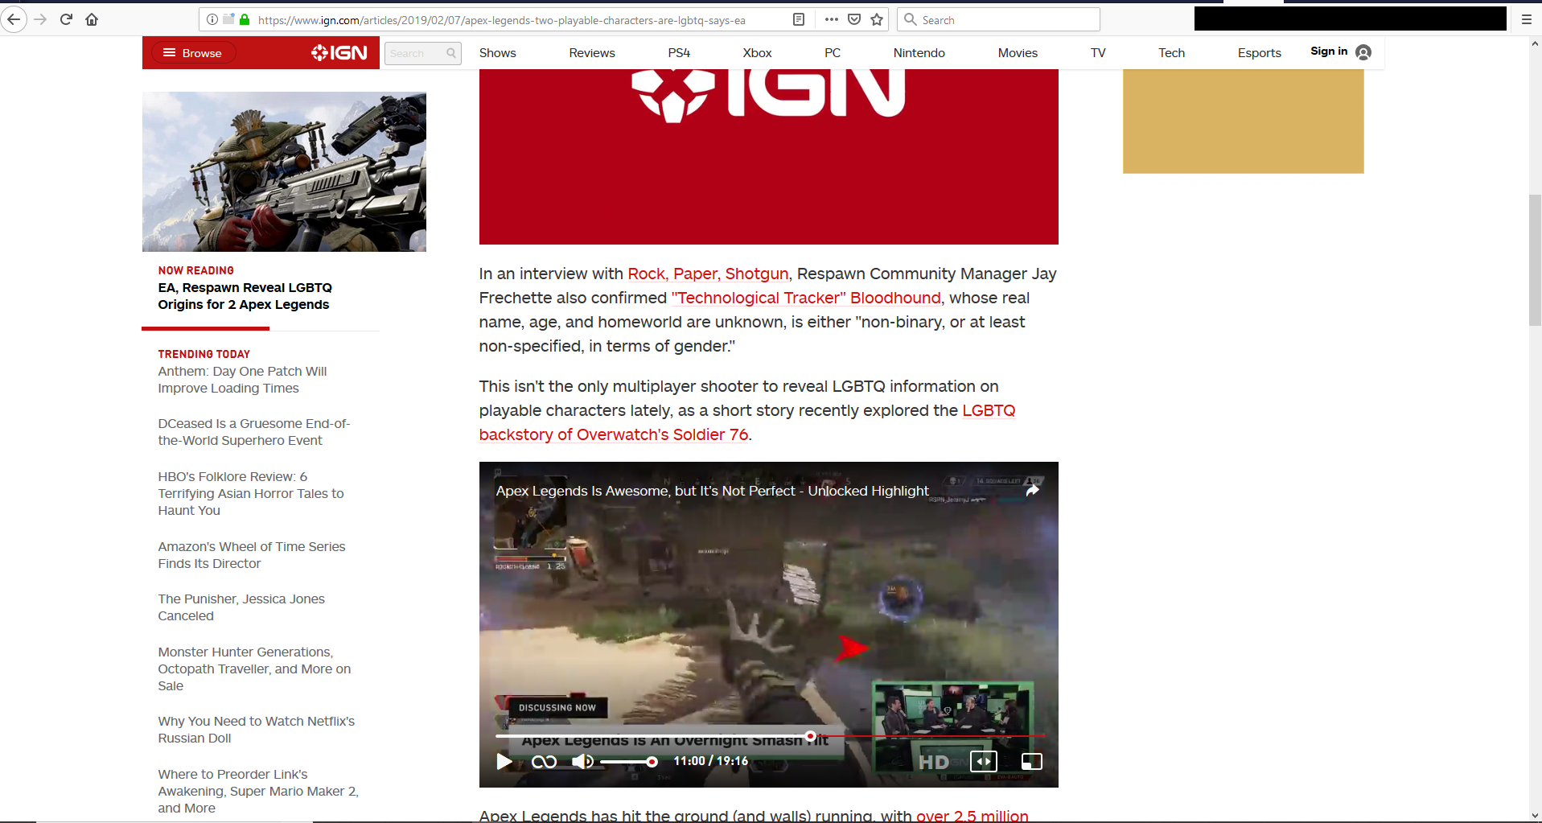Focus the browser search box
1542x823 pixels.
tap(998, 19)
